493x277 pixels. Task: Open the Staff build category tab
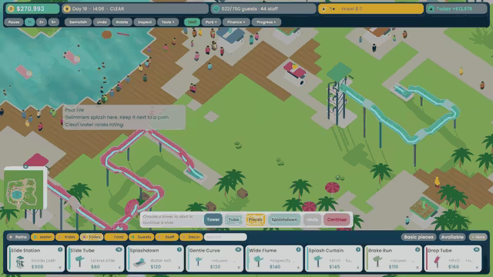[166, 237]
